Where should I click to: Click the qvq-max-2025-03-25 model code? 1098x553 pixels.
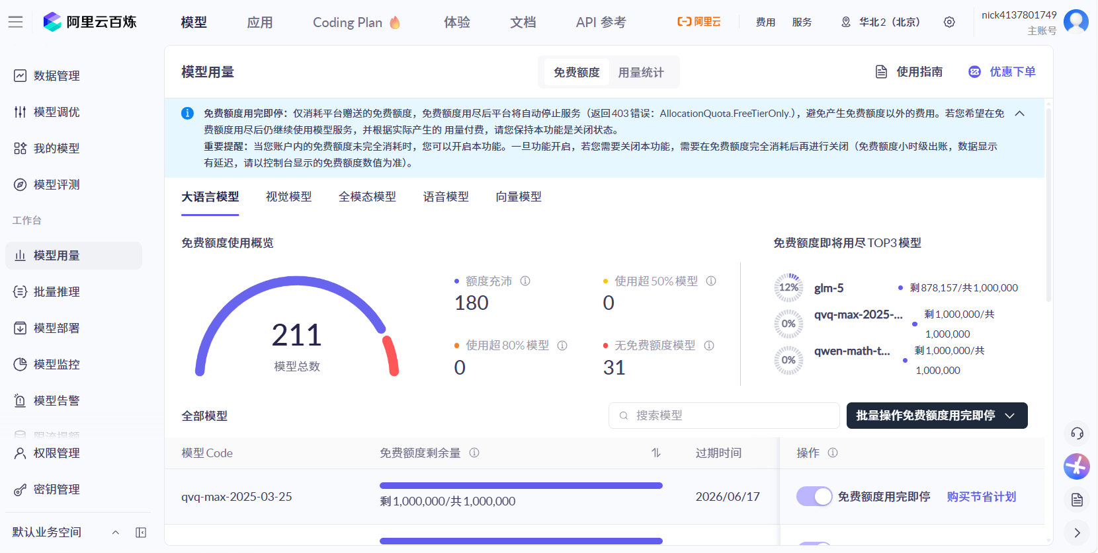point(237,497)
